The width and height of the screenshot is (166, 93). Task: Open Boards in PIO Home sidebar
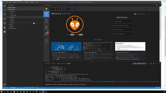point(46,28)
